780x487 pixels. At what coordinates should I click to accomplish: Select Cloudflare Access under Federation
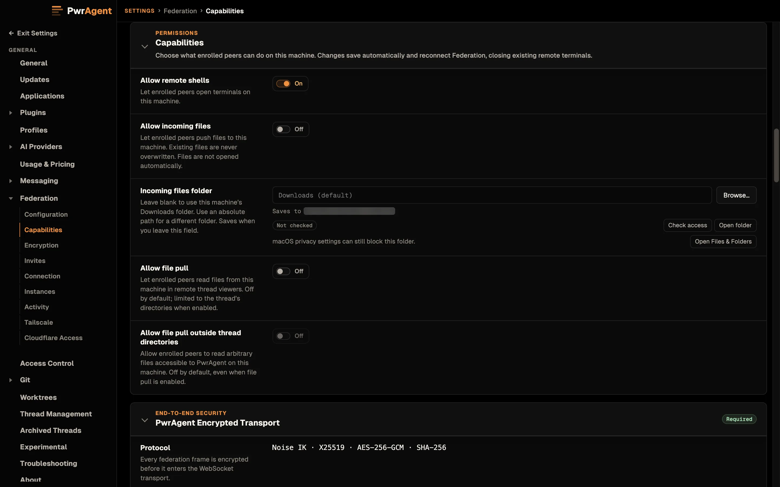[x=53, y=338]
